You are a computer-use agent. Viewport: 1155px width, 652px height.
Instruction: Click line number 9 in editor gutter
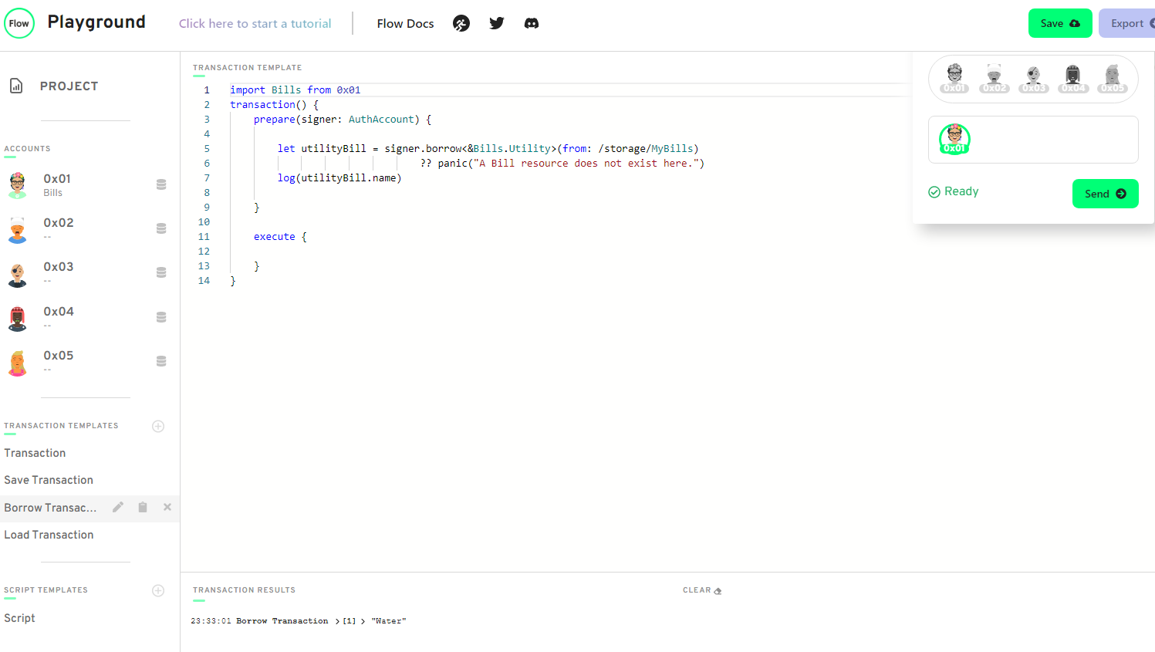click(207, 208)
